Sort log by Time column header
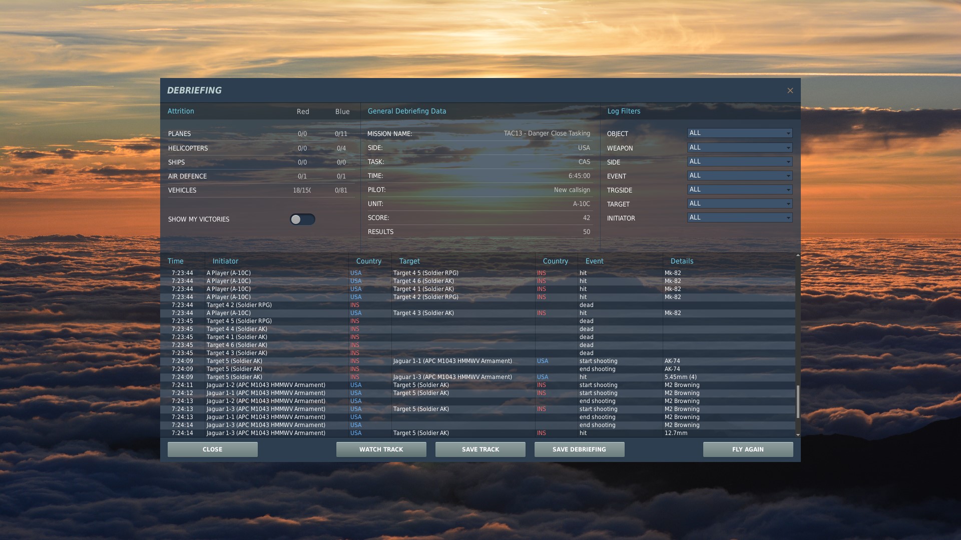Viewport: 961px width, 540px height. (x=176, y=261)
